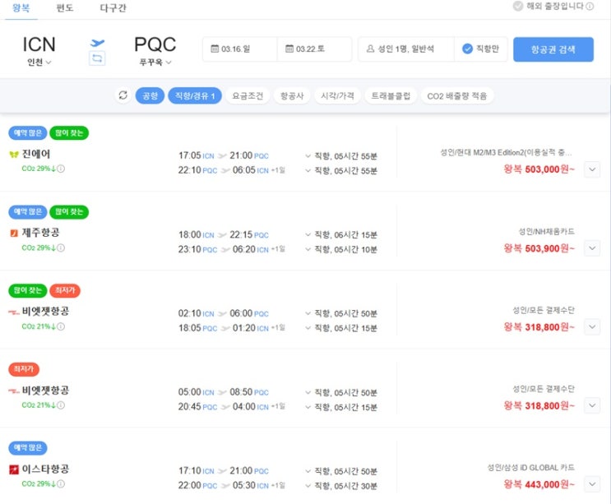Open the 03.22.토 return date field
611x504 pixels.
[314, 49]
